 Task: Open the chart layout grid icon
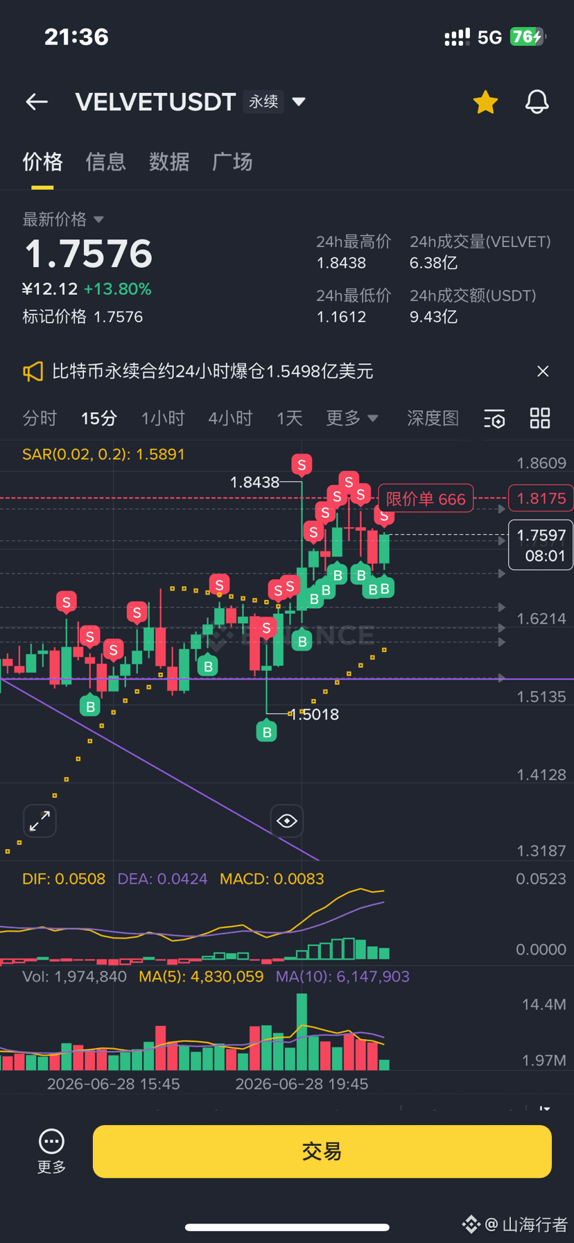tap(540, 418)
